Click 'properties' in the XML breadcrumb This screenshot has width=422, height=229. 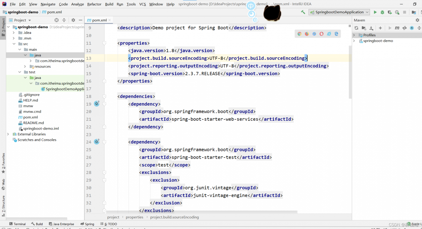tap(135, 217)
